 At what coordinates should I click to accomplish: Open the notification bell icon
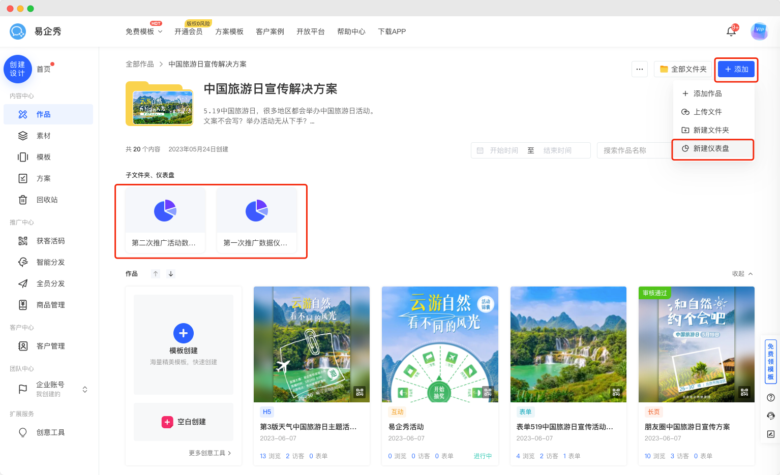click(x=731, y=31)
